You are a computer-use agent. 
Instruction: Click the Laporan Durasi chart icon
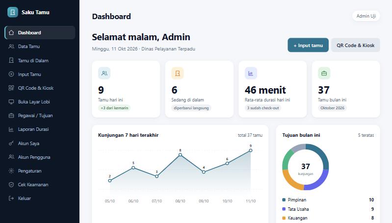pyautogui.click(x=11, y=129)
